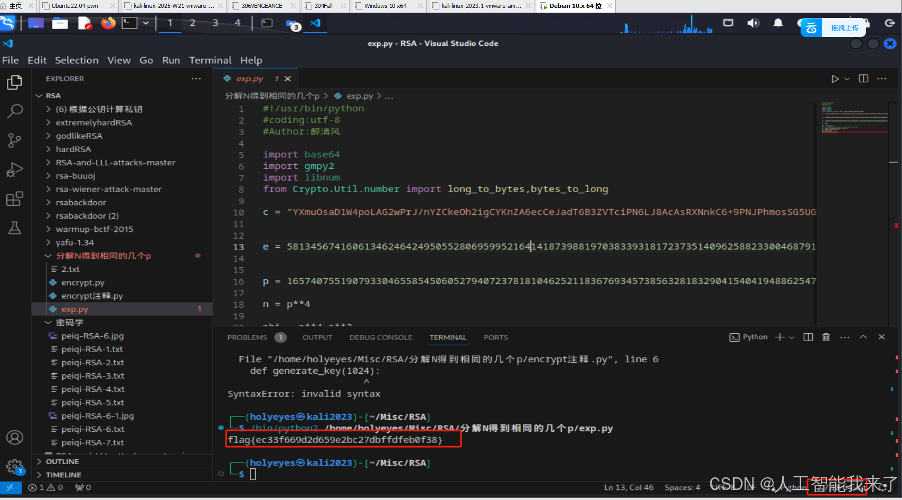Click the code minimap overview
Viewport: 902px width, 500px height.
pyautogui.click(x=854, y=117)
